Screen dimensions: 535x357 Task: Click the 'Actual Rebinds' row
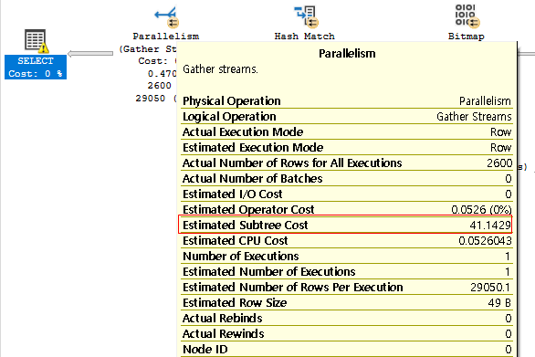coord(347,319)
